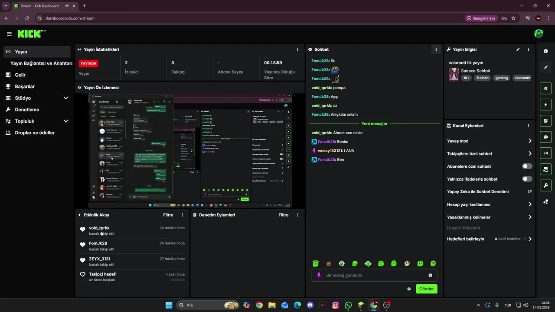
Task: Toggle Yalnızca ifadelerle sohbet switch
Action: pos(527,179)
